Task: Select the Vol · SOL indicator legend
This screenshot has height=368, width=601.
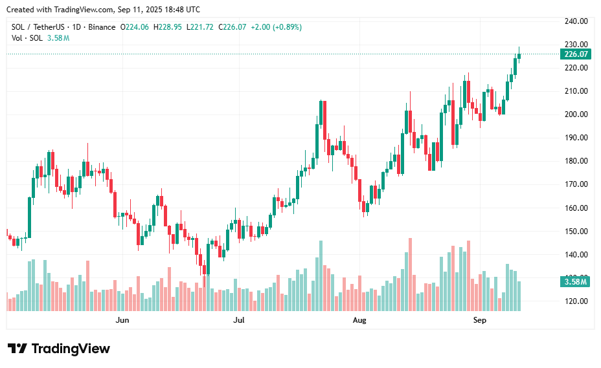Action: click(x=27, y=38)
